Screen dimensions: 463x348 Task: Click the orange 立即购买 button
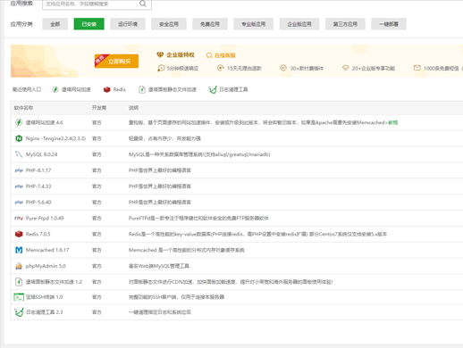(116, 61)
